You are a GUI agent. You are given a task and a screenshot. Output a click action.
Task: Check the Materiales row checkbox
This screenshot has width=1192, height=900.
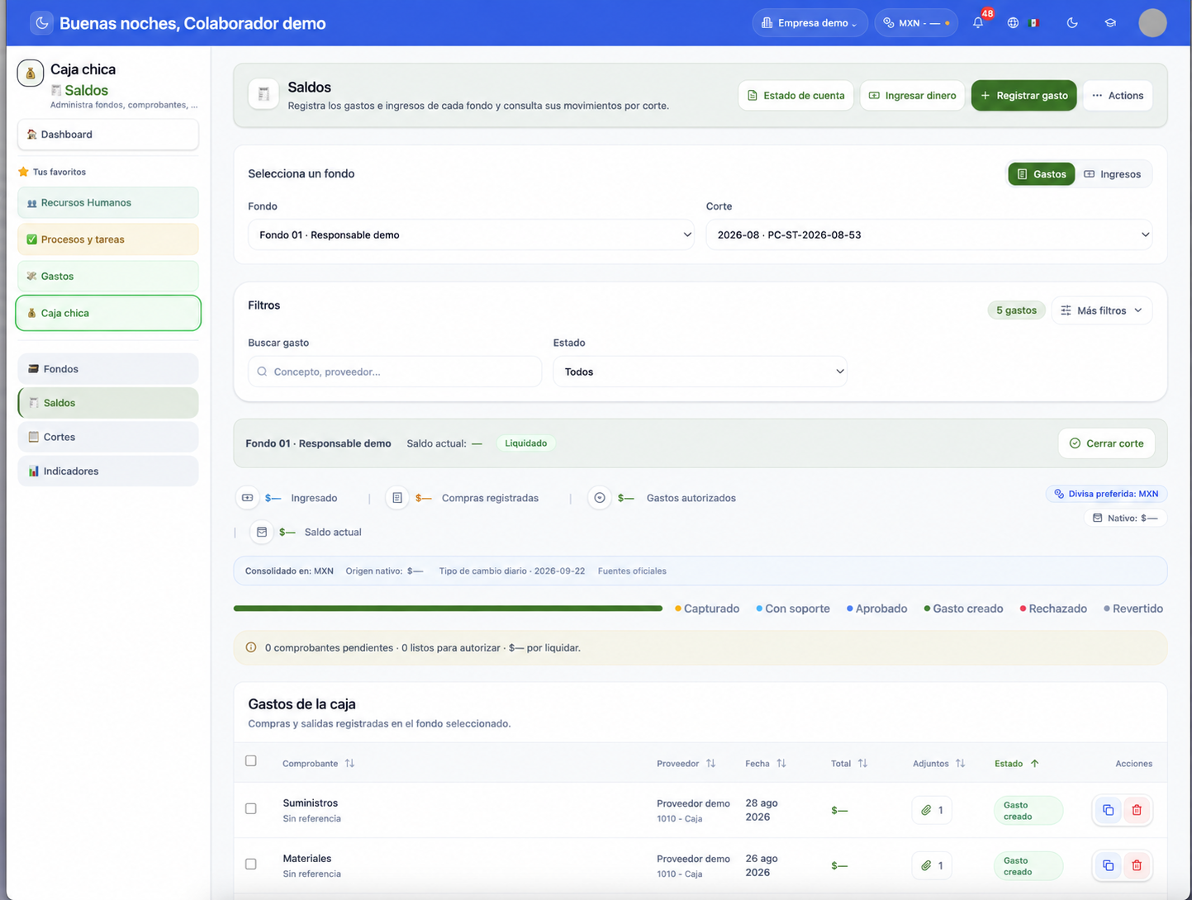pyautogui.click(x=251, y=864)
